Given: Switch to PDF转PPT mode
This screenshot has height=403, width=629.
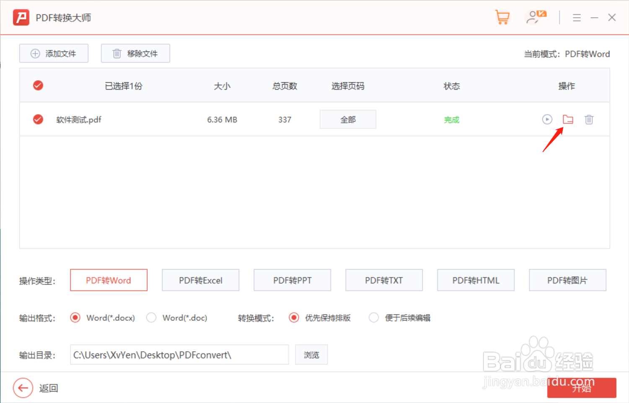Looking at the screenshot, I should pos(292,280).
